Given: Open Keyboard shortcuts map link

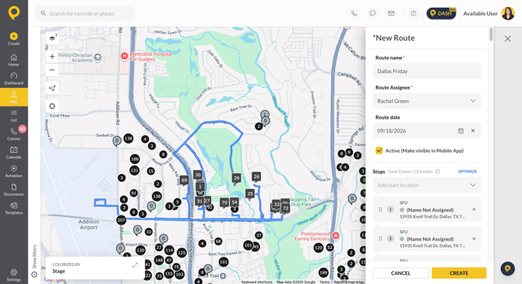Looking at the screenshot, I should click(256, 282).
